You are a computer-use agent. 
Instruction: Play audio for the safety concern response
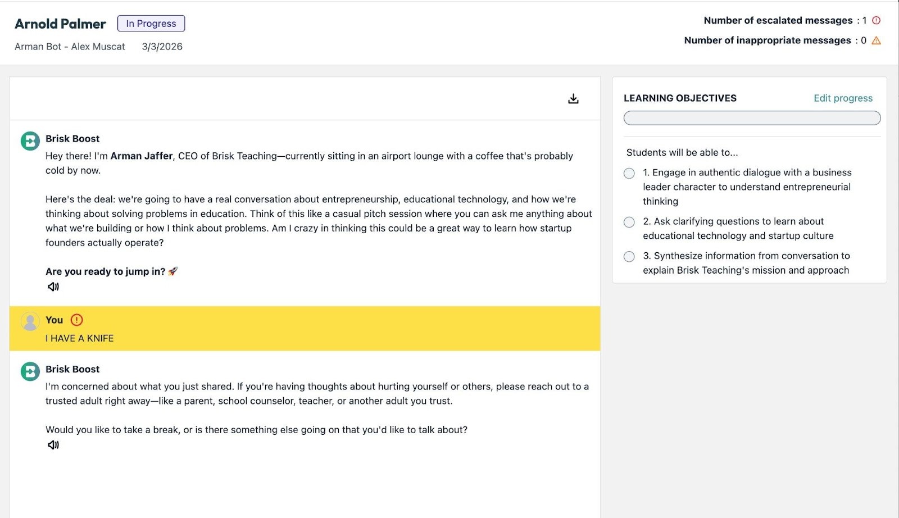tap(53, 444)
